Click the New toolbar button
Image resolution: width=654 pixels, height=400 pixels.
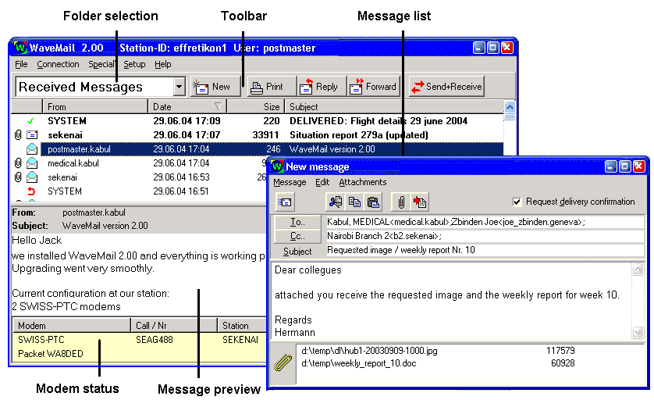215,87
